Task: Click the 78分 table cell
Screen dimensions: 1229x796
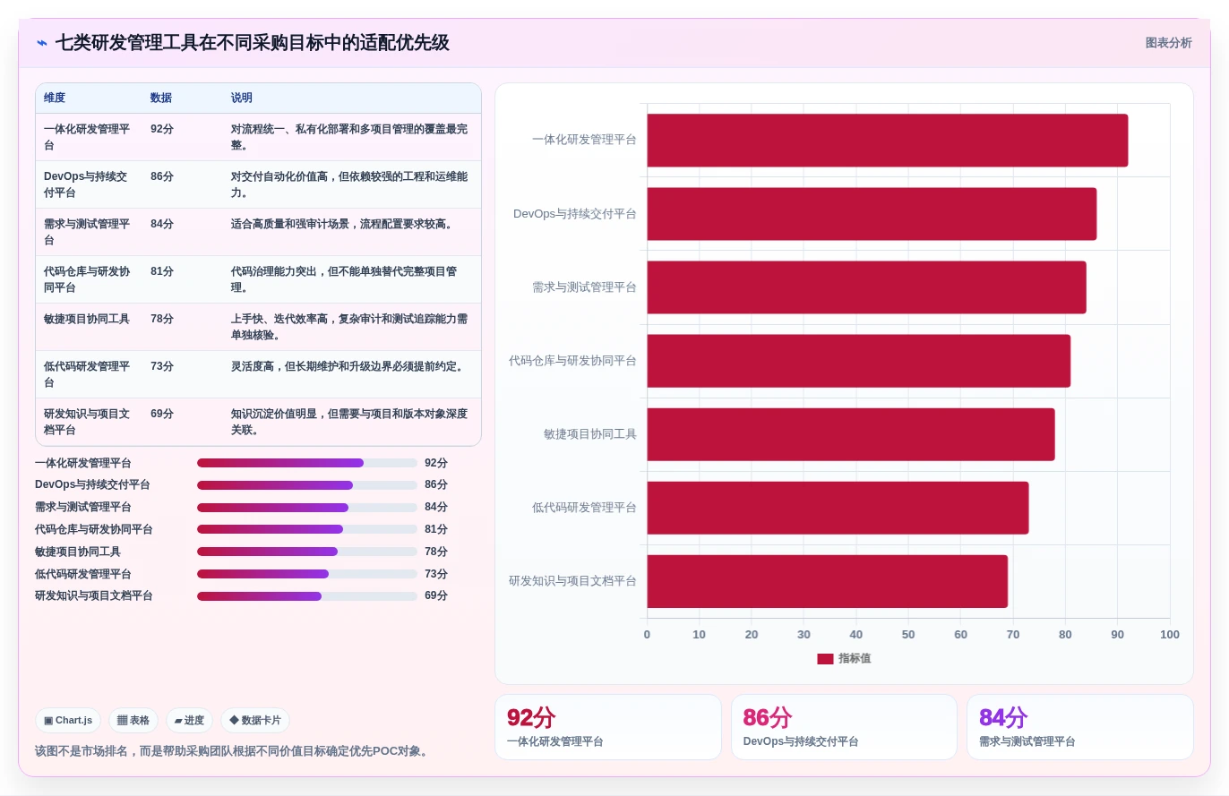Action: coord(162,319)
